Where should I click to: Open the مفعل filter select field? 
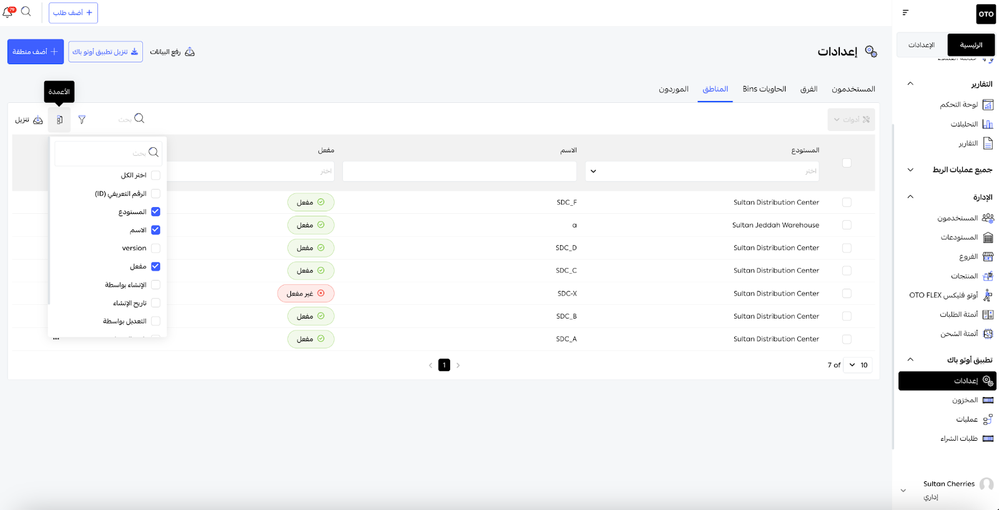pos(250,171)
